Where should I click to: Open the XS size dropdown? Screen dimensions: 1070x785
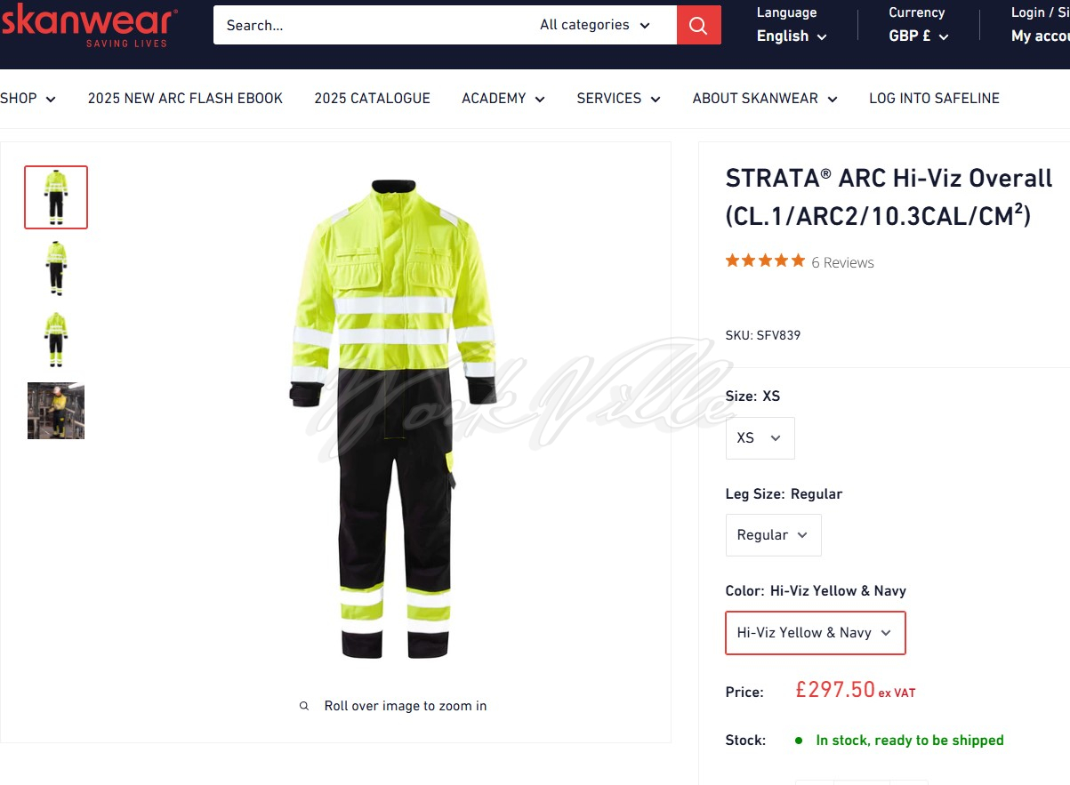pos(760,438)
